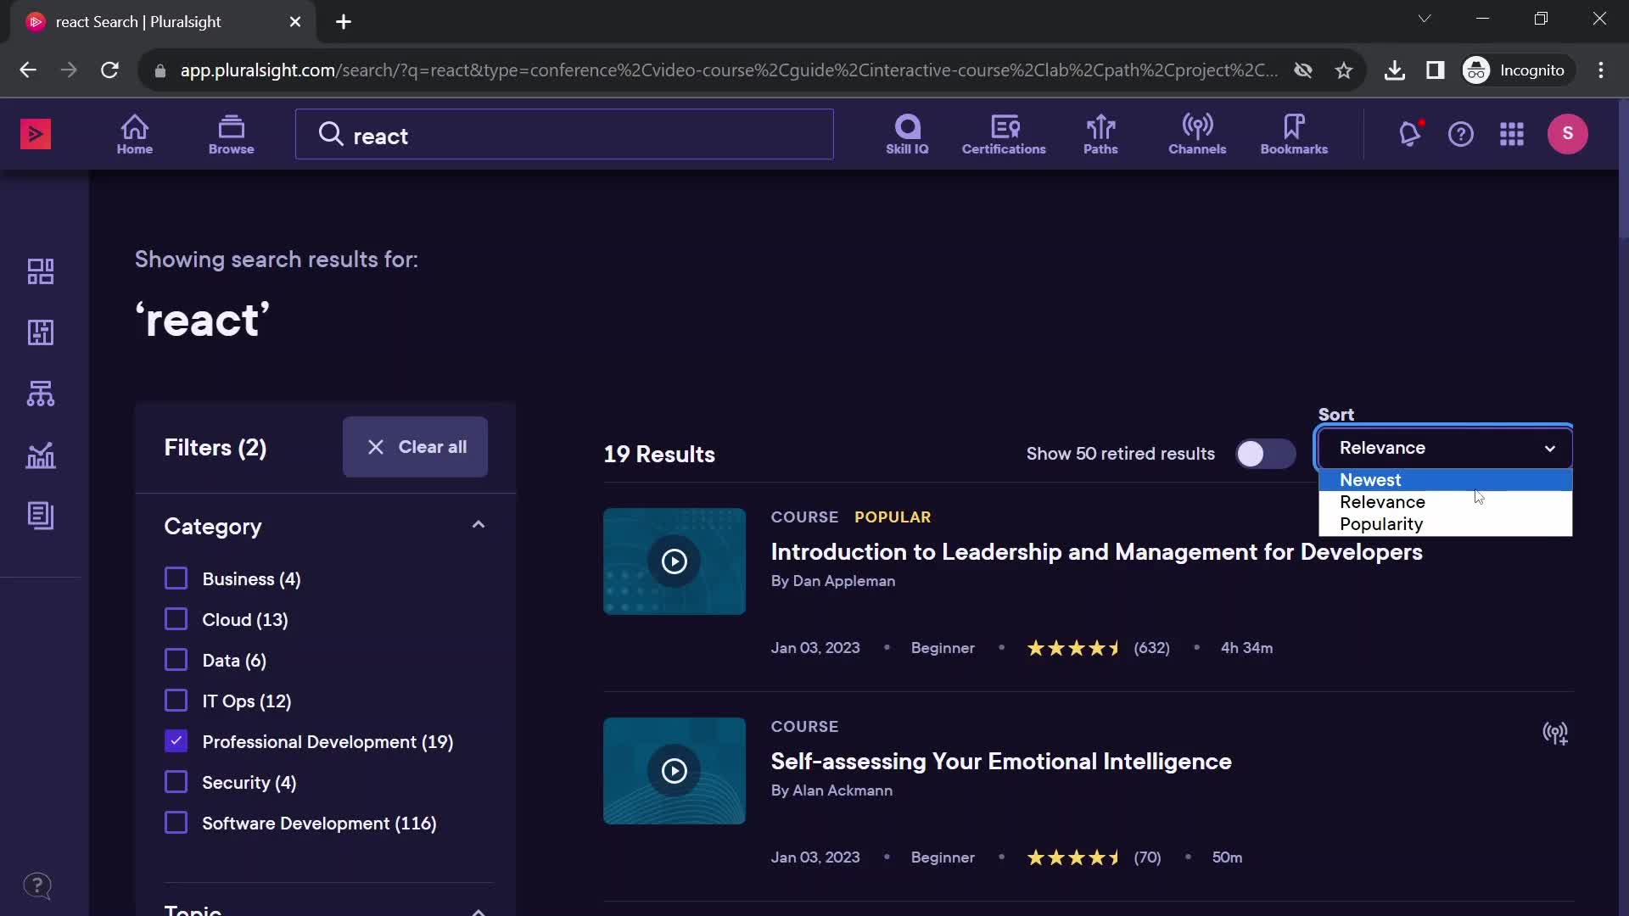This screenshot has width=1629, height=916.
Task: Click the notifications bell icon
Action: click(x=1410, y=133)
